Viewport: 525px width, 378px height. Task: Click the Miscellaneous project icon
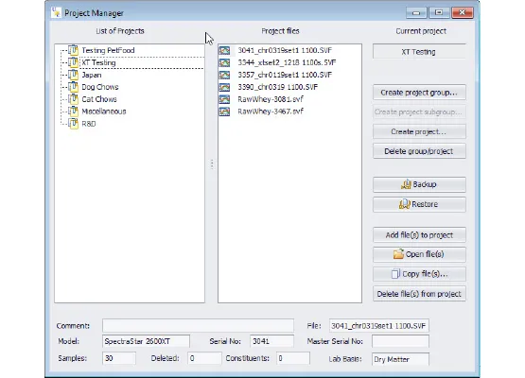74,112
